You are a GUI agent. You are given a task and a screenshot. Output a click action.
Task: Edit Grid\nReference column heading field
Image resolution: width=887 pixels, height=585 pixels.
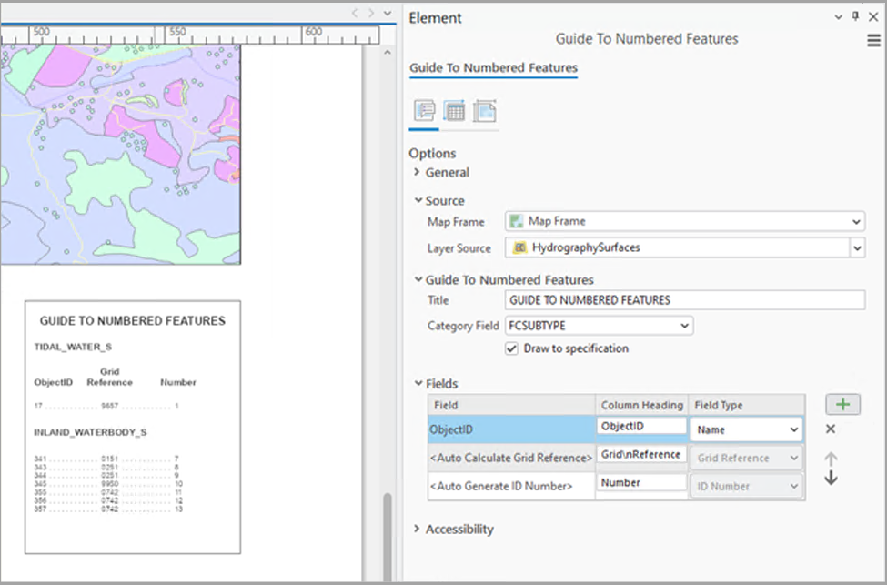(x=641, y=454)
